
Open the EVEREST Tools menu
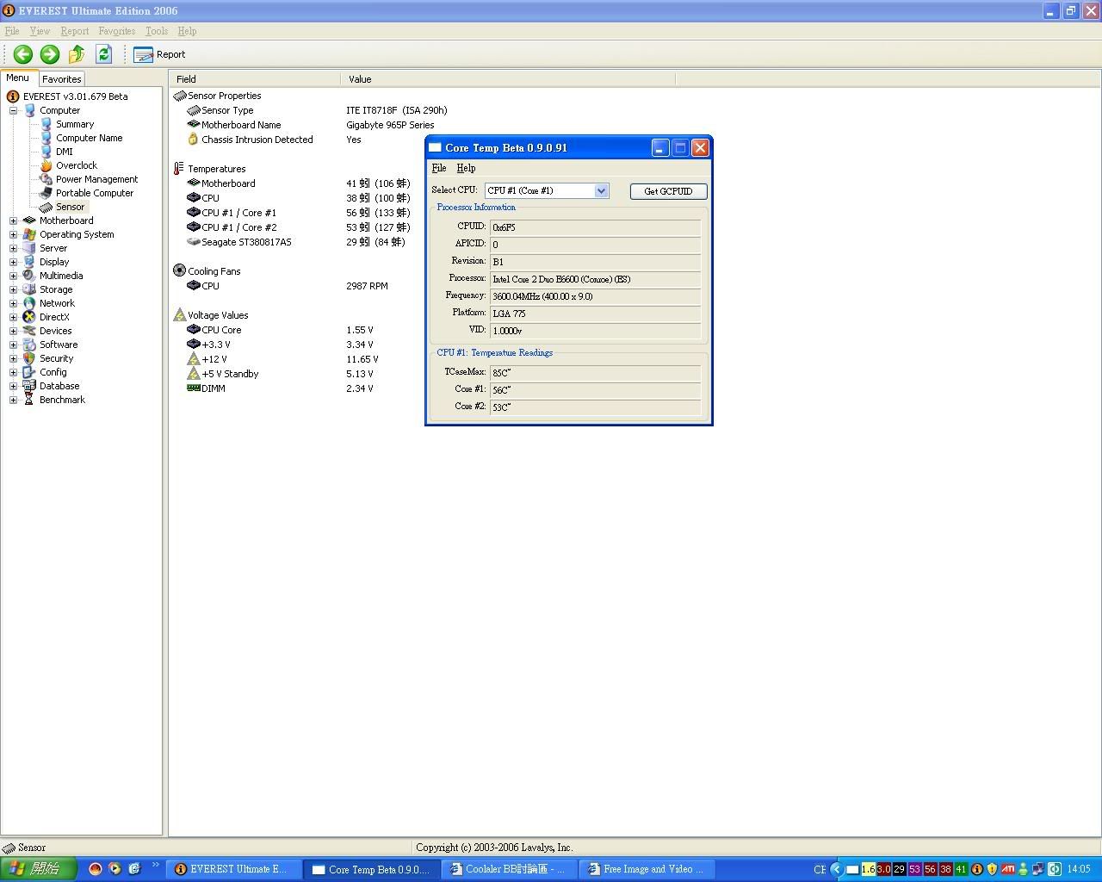pos(156,31)
